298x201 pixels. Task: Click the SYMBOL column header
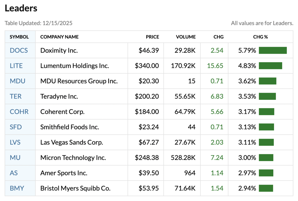pos(19,37)
